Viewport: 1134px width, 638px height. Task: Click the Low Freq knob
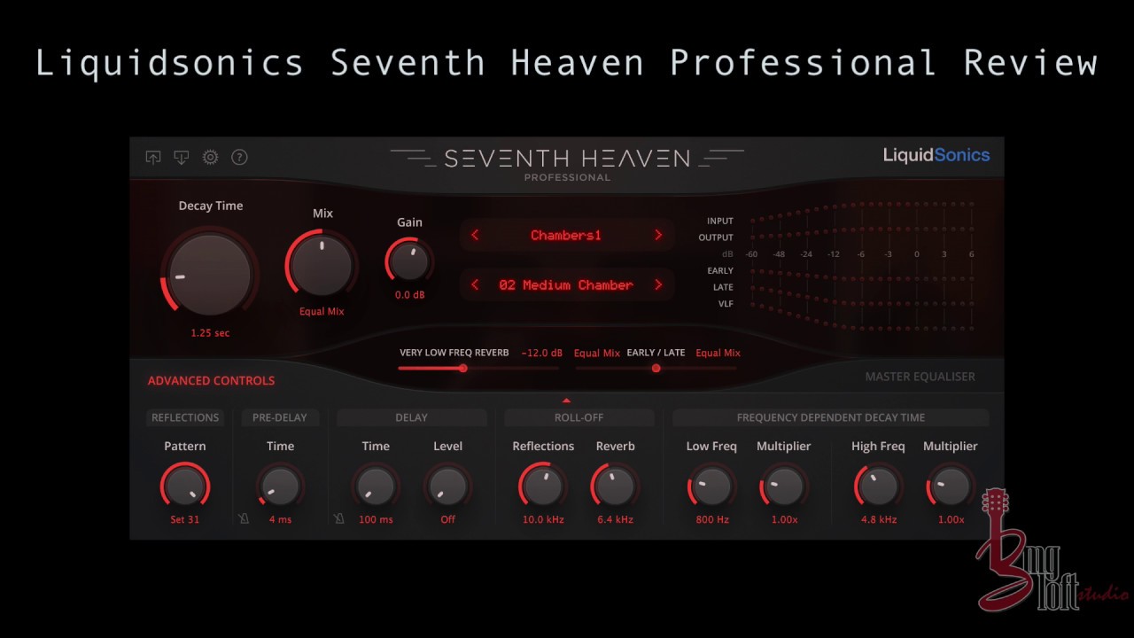point(711,486)
